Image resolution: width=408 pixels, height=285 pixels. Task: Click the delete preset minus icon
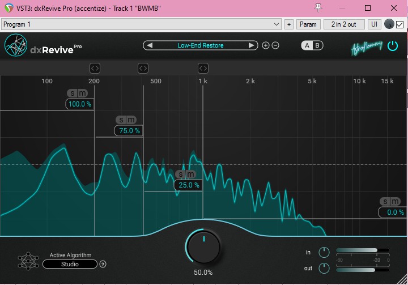tap(275, 45)
